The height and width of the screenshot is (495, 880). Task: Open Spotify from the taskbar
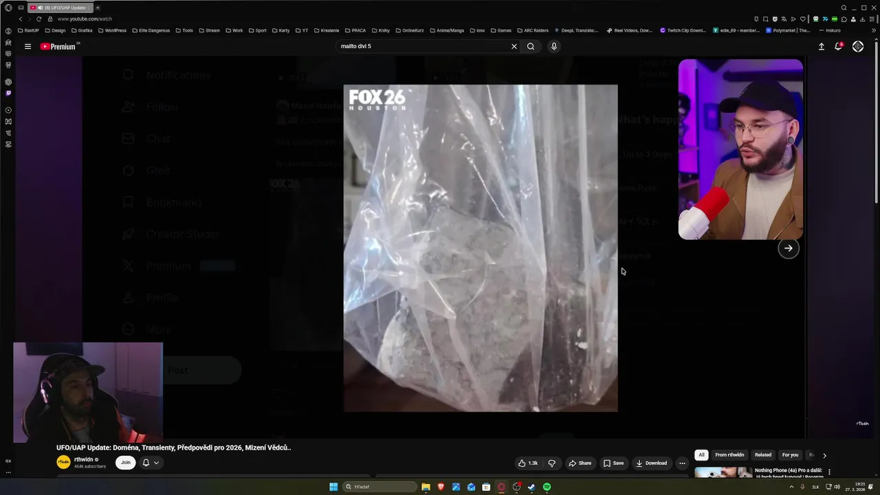(x=547, y=487)
